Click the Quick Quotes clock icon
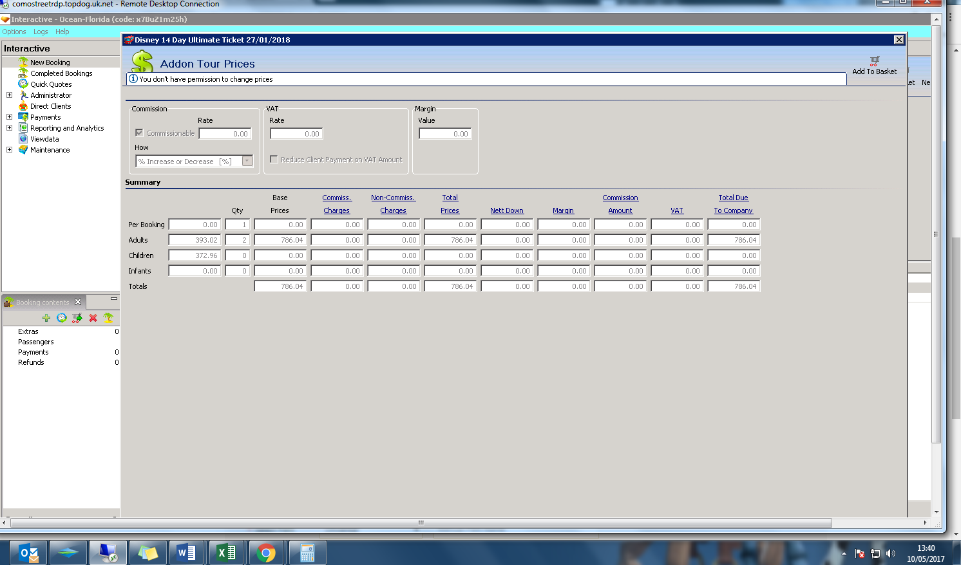This screenshot has width=961, height=565. tap(23, 84)
